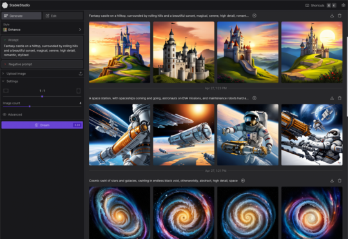Switch to the Generate tab
This screenshot has height=239, width=348.
point(21,16)
